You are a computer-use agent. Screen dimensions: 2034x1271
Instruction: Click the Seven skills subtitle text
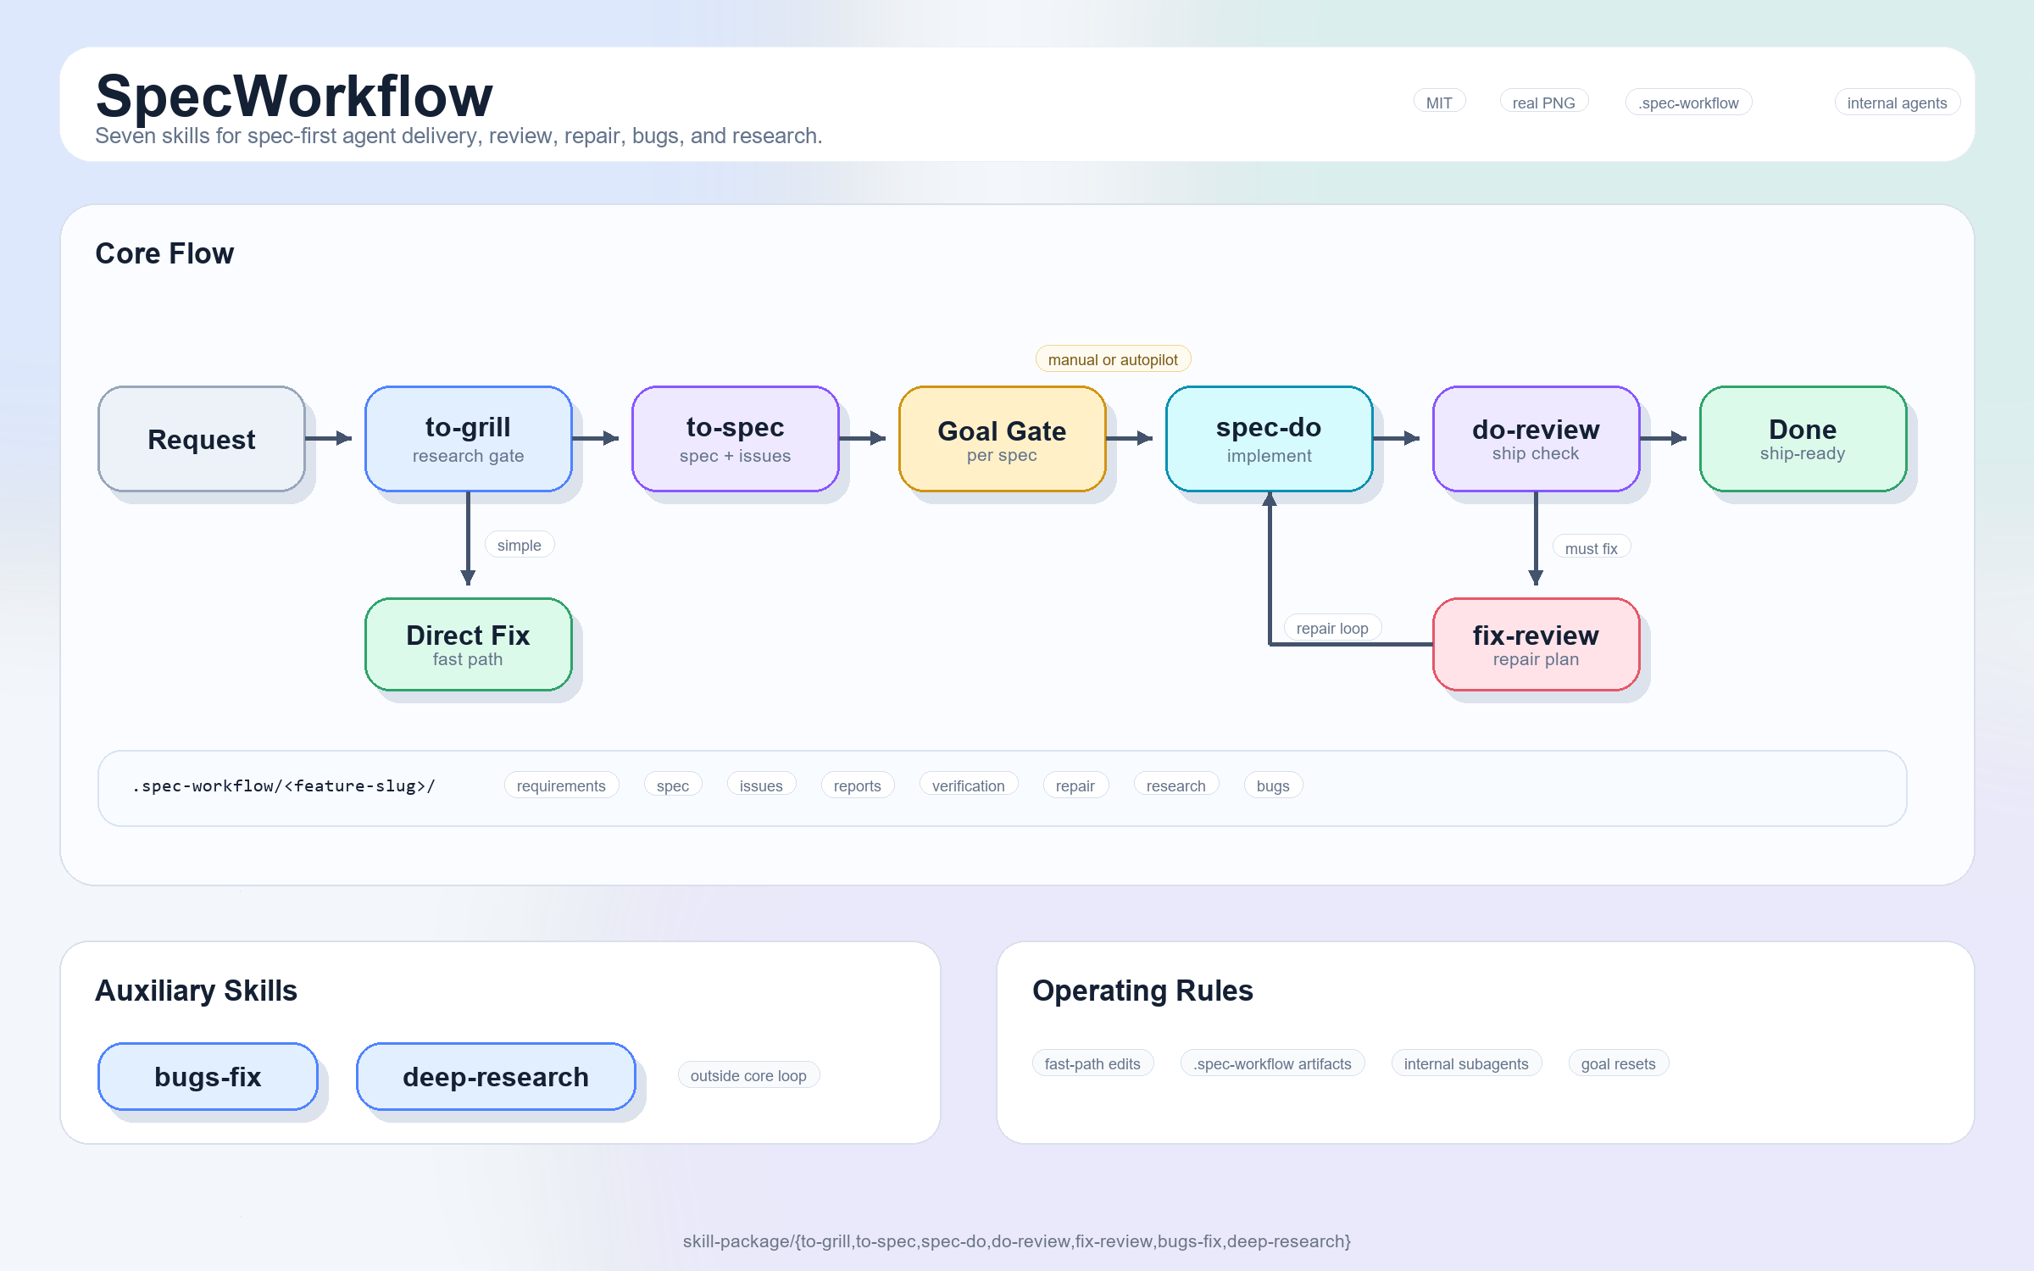click(x=458, y=136)
